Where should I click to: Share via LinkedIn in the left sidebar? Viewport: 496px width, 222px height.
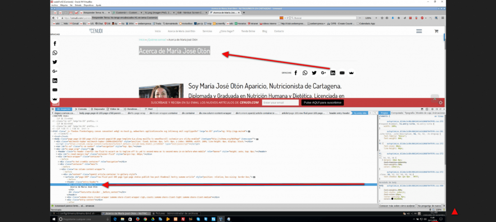point(55,81)
